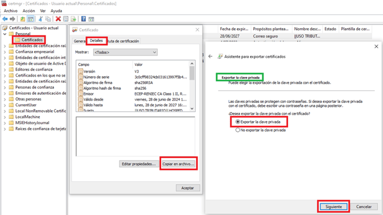The width and height of the screenshot is (383, 215).
Task: Switch to the Ruta de certificación tab
Action: point(123,41)
